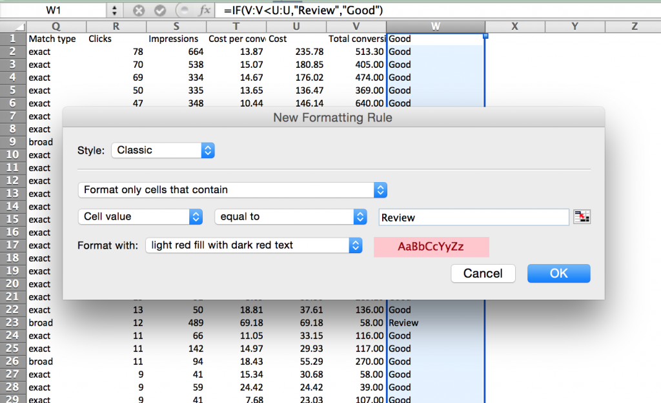This screenshot has width=661, height=403.
Task: Open the Name Box stepper arrows
Action: [x=114, y=10]
